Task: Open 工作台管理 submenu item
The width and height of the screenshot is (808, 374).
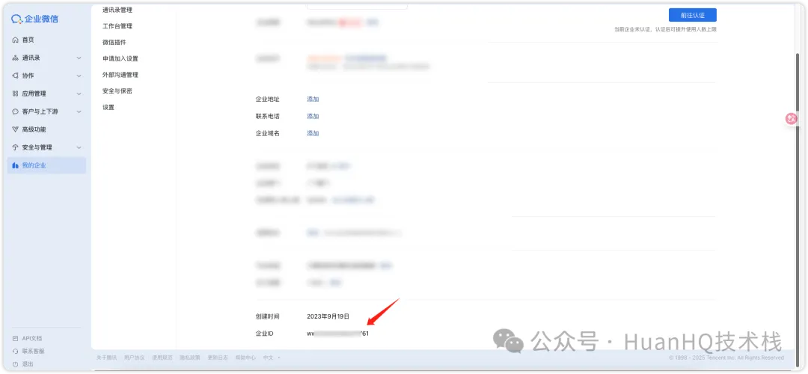Action: pos(117,25)
